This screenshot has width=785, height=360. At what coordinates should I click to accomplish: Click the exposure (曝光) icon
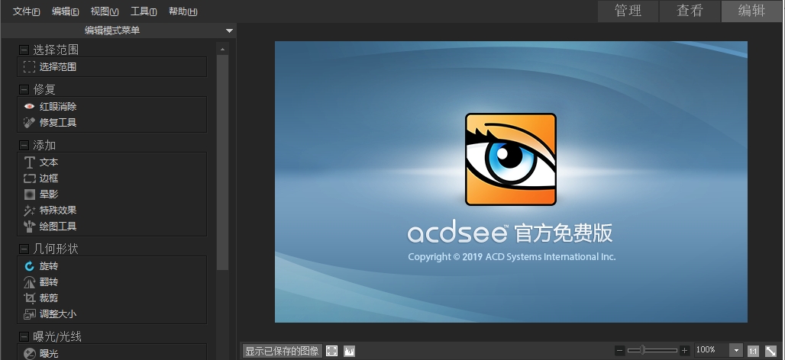tap(29, 353)
